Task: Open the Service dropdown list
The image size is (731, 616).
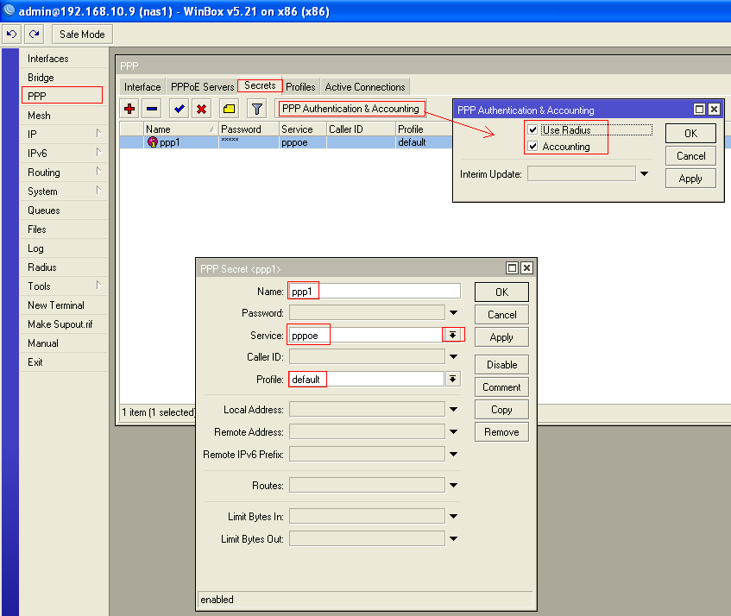Action: (452, 335)
